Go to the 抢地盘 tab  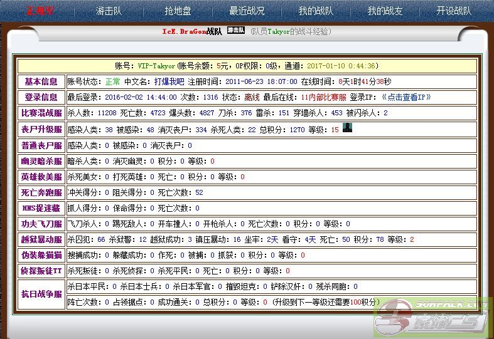178,11
